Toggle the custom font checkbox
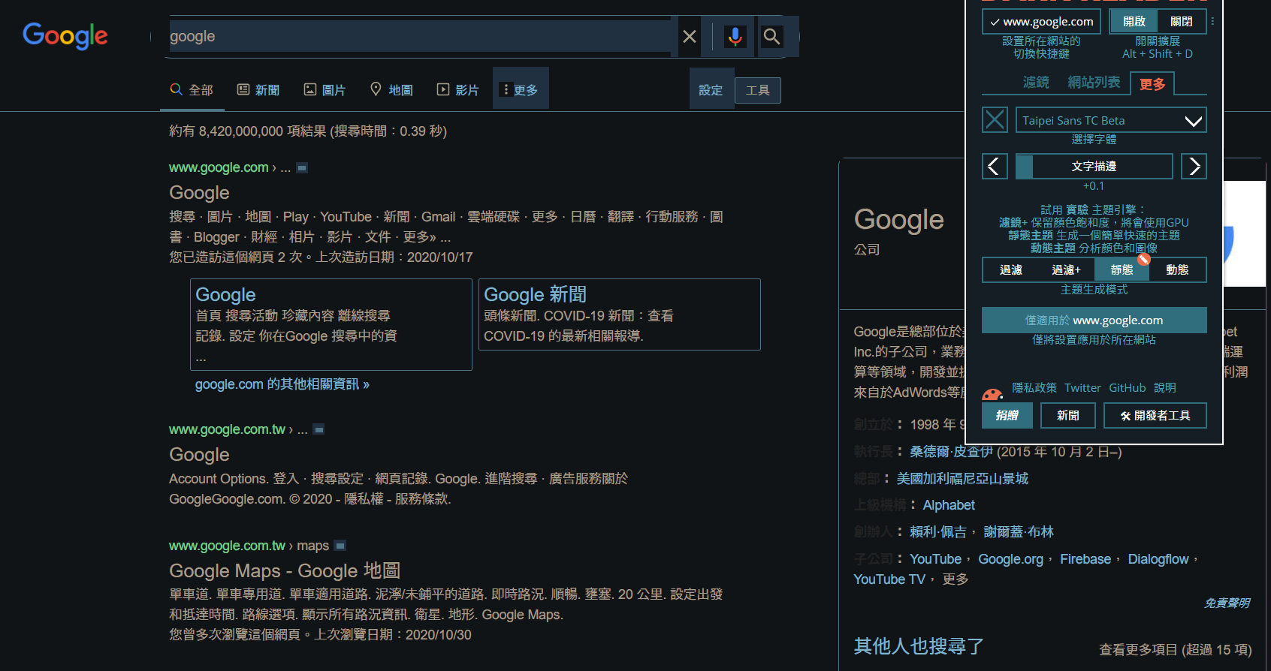The width and height of the screenshot is (1271, 671). pos(995,120)
